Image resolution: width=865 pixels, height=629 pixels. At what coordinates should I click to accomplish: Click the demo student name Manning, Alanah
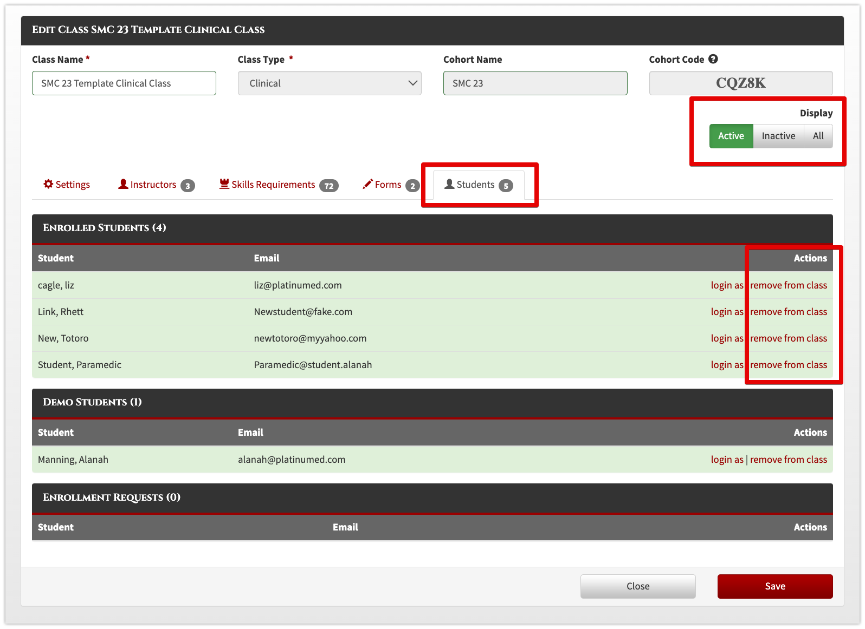(73, 460)
